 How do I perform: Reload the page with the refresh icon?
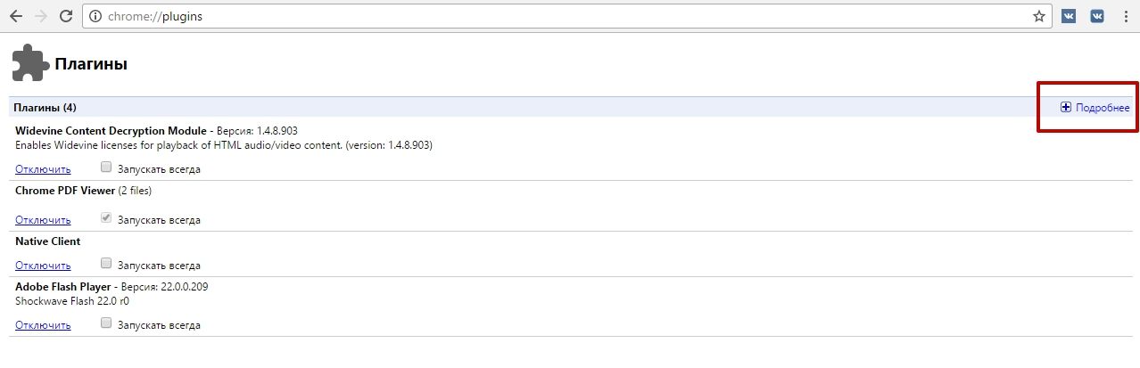(65, 16)
